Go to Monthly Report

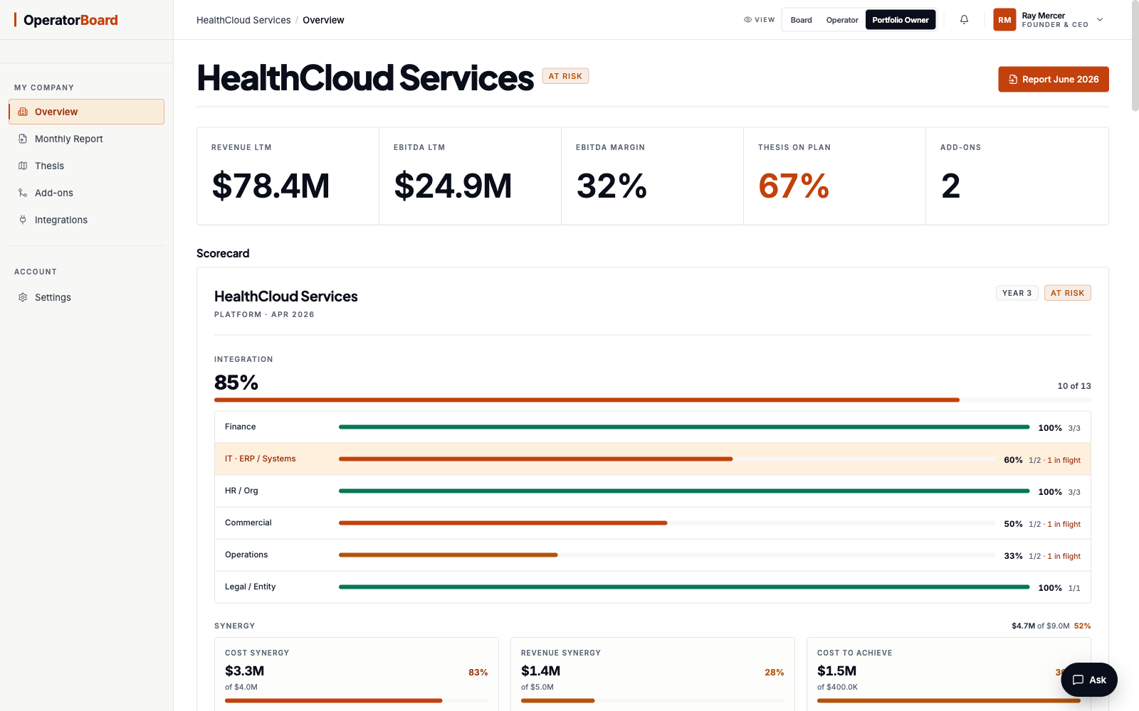87,139
